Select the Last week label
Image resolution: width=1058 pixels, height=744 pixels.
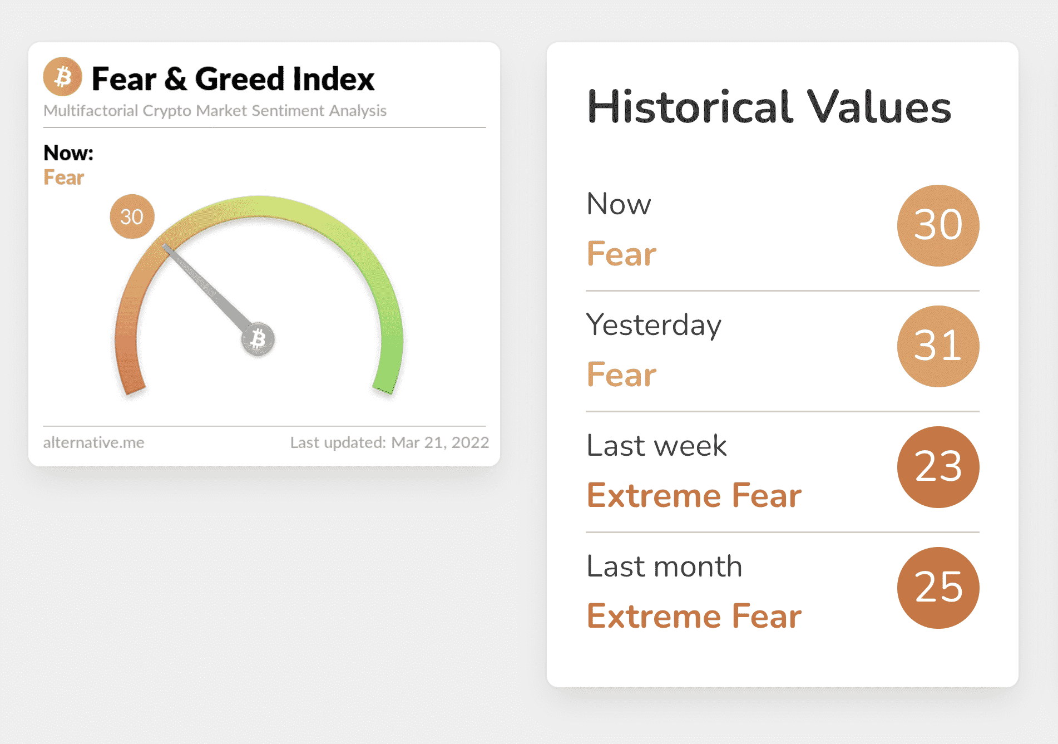click(x=656, y=446)
